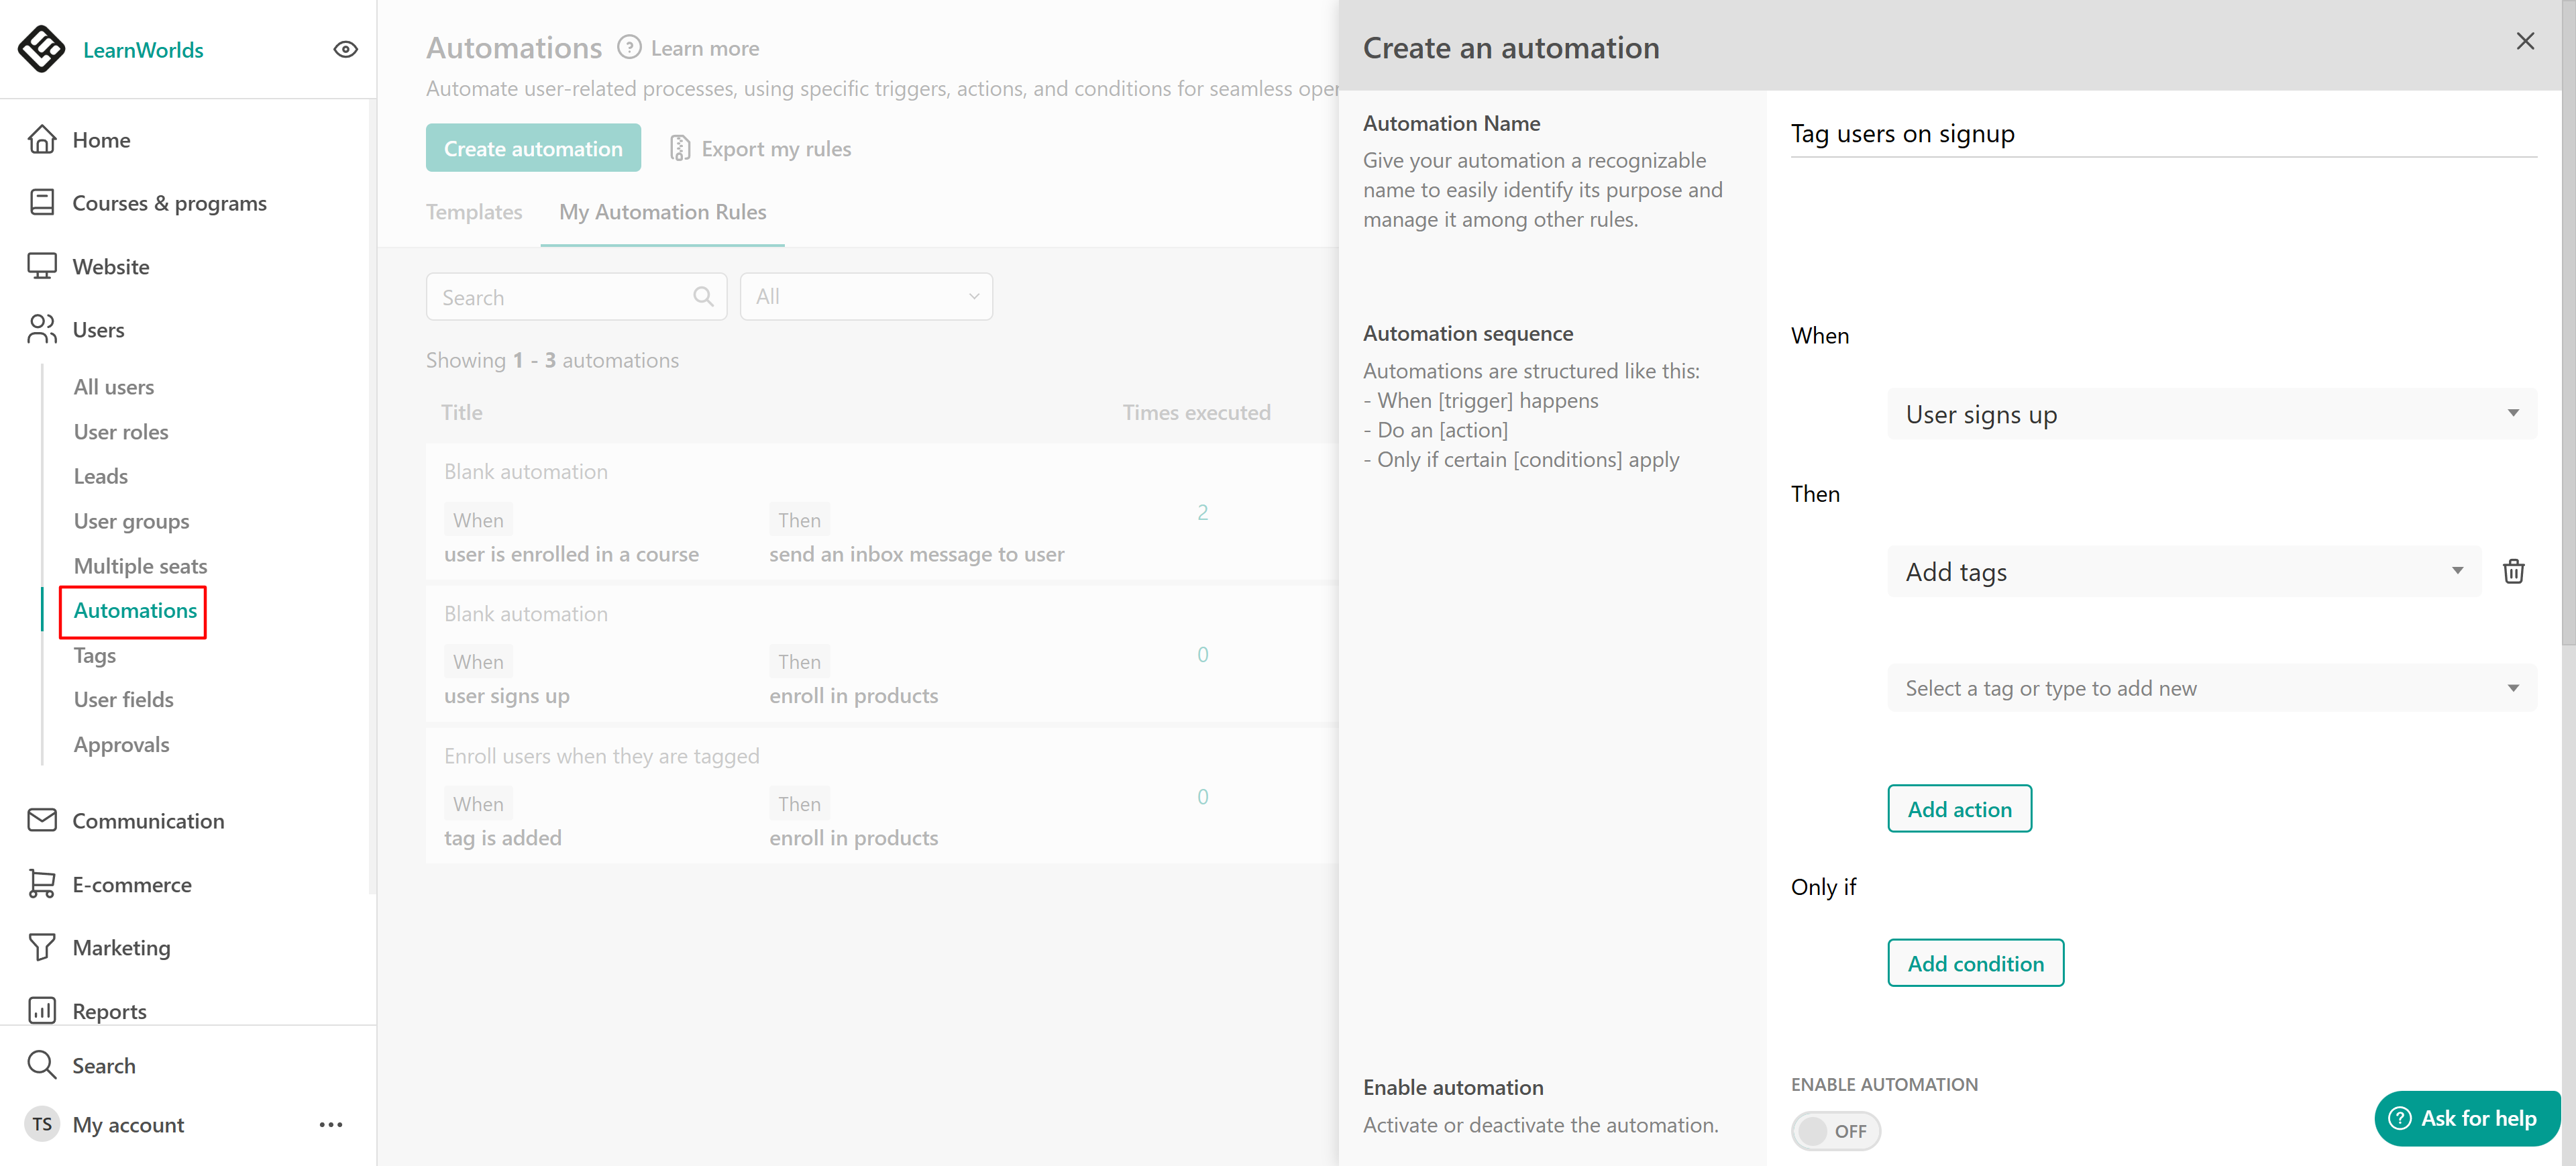This screenshot has height=1166, width=2576.
Task: Open the Add tags action dropdown
Action: pos(2183,571)
